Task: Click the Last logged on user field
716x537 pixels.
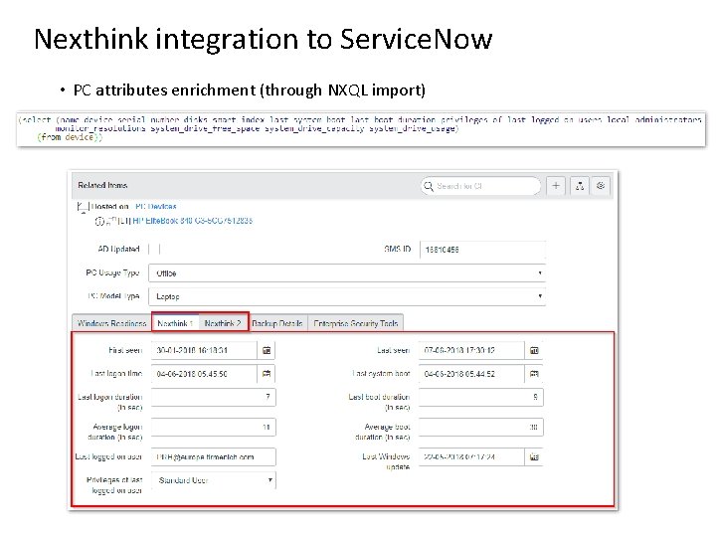Action: pyautogui.click(x=213, y=456)
